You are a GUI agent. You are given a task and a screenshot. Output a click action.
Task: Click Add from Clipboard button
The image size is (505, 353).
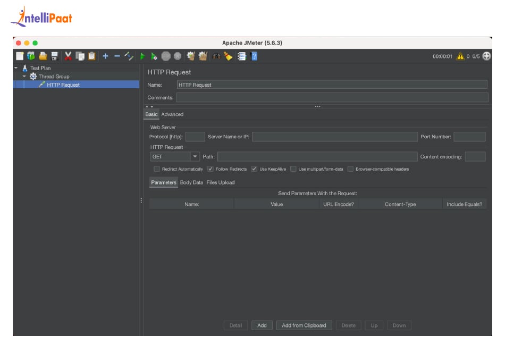coord(304,325)
